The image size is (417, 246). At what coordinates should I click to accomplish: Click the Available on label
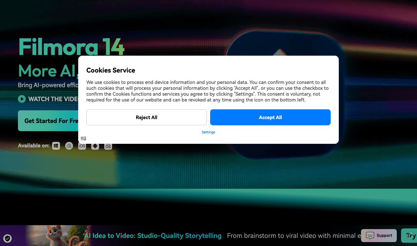tap(34, 145)
